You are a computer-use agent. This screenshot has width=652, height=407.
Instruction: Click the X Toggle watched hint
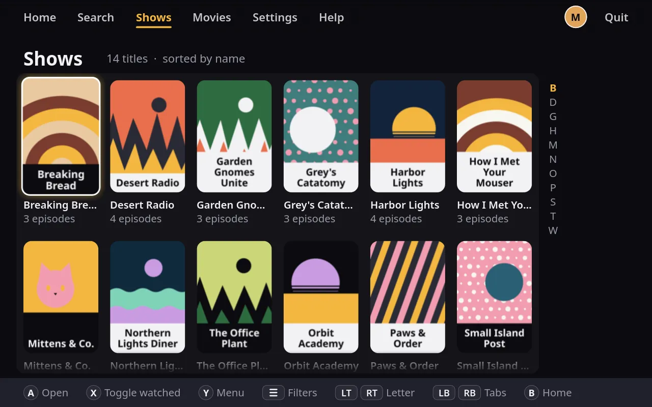pos(133,393)
